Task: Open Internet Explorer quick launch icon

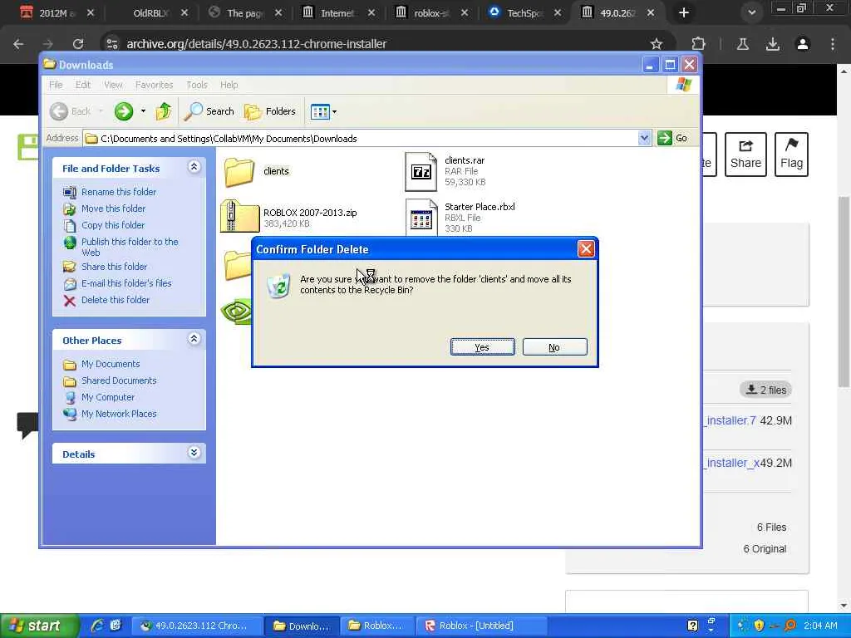Action: (x=97, y=626)
